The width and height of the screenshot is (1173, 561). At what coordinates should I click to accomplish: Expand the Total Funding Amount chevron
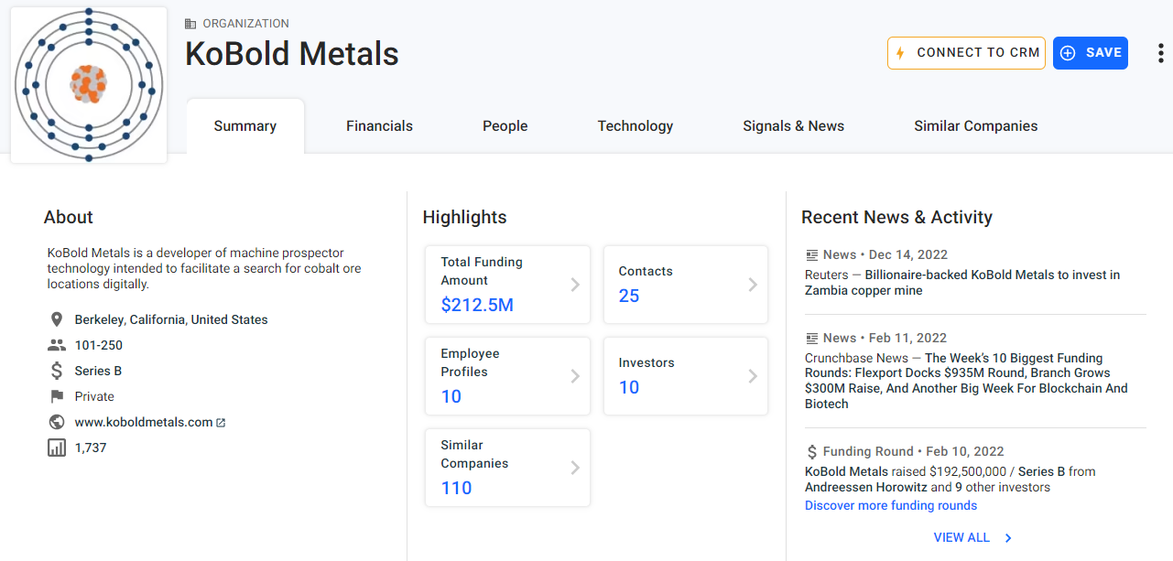575,285
